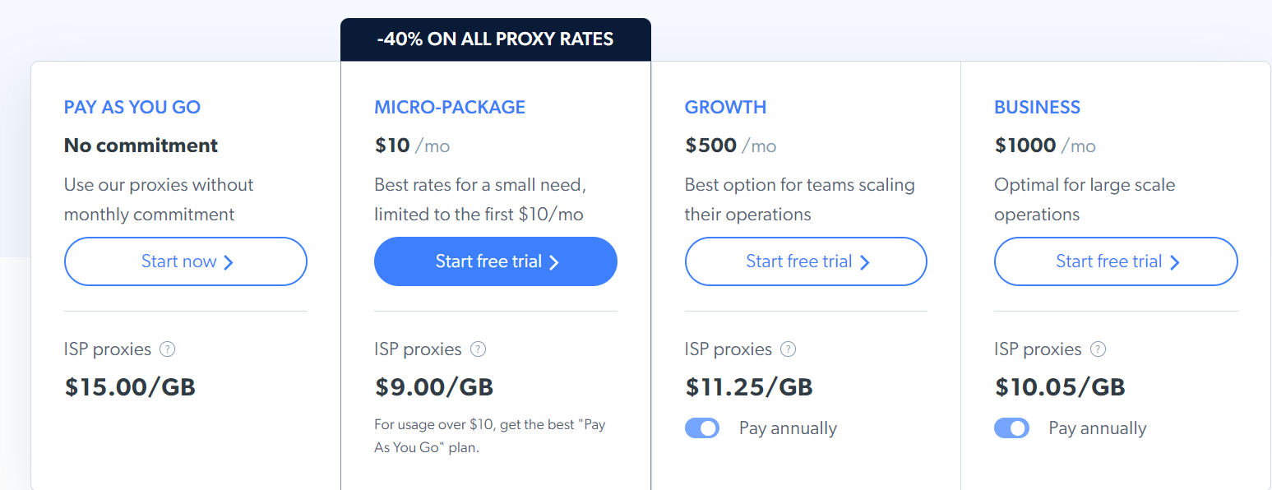
Task: Select the PAY AS YOU GO plan heading
Action: coord(132,108)
